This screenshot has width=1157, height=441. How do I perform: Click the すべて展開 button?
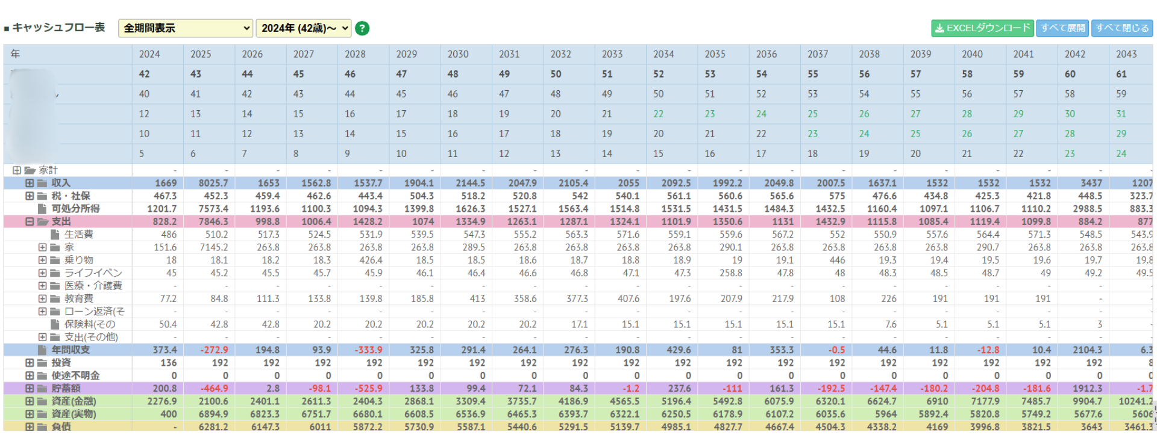tap(1062, 28)
